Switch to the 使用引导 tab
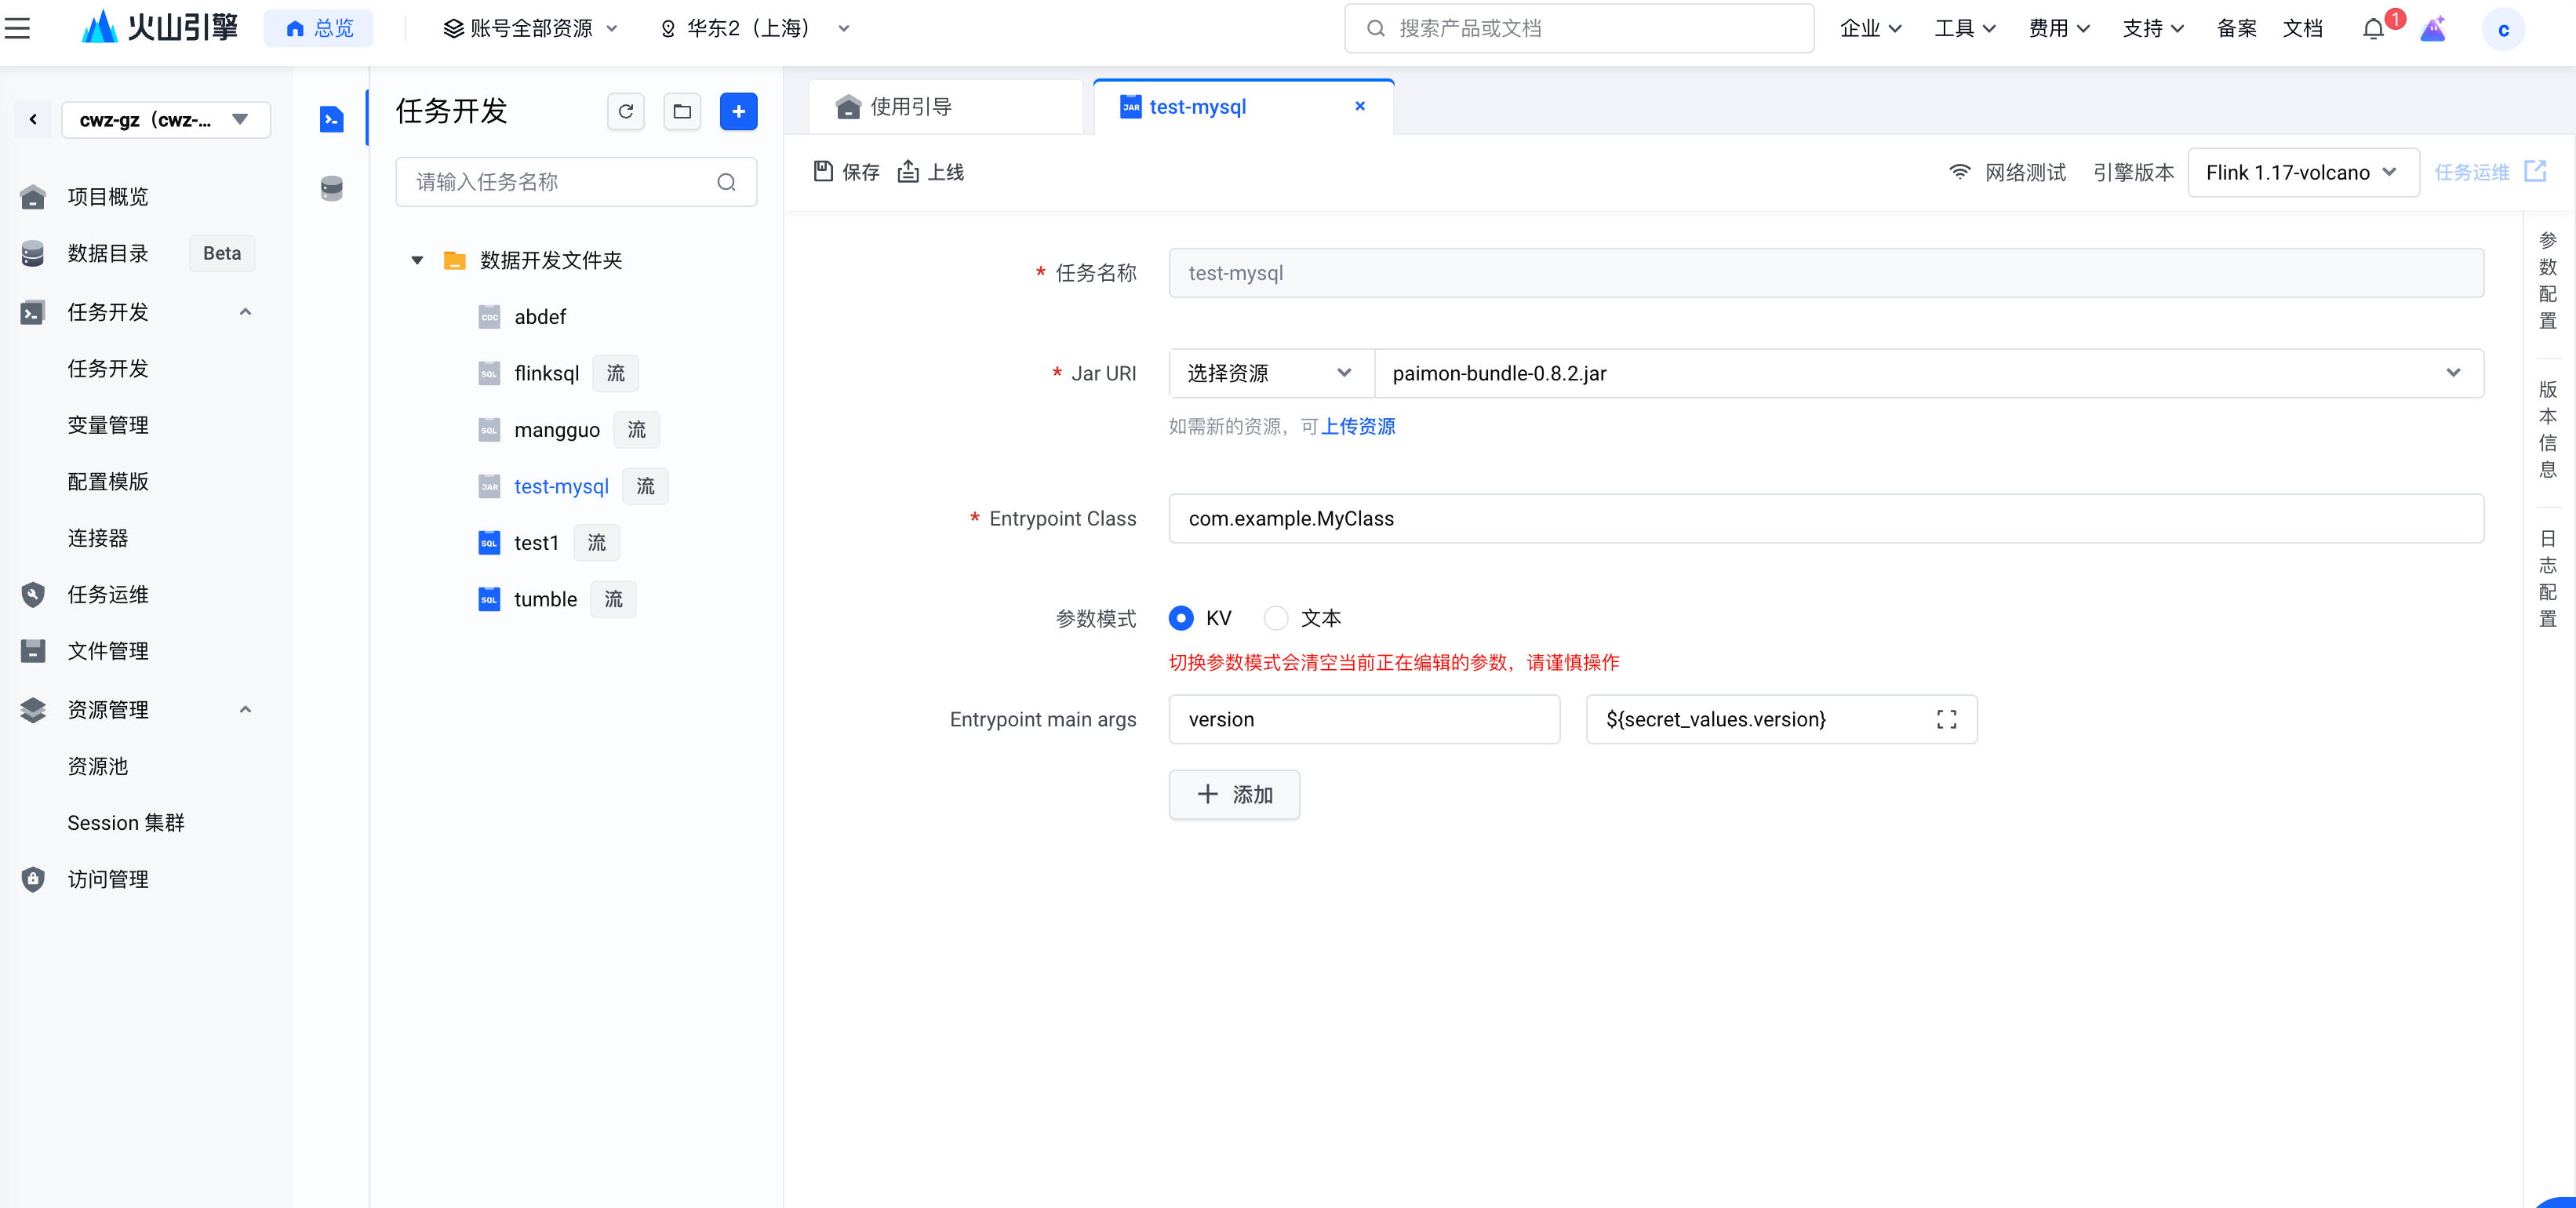This screenshot has height=1208, width=2576. [910, 107]
